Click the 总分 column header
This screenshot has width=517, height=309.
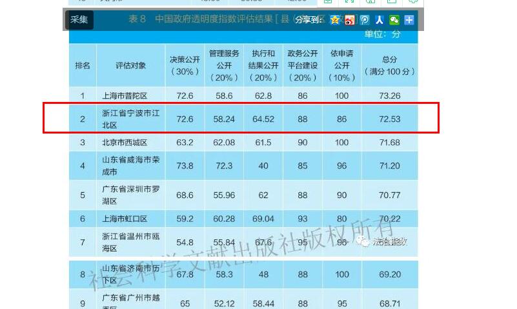tap(390, 65)
